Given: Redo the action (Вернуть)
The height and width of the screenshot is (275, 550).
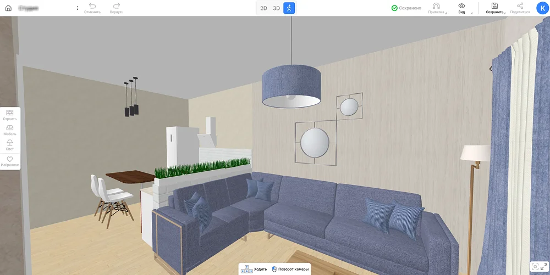Looking at the screenshot, I should click(116, 8).
